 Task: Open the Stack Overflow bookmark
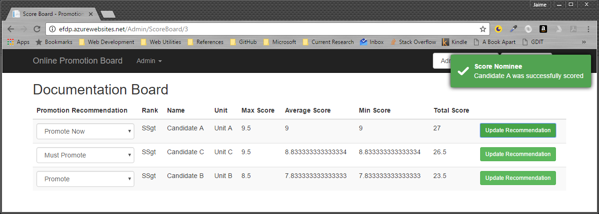coord(413,42)
